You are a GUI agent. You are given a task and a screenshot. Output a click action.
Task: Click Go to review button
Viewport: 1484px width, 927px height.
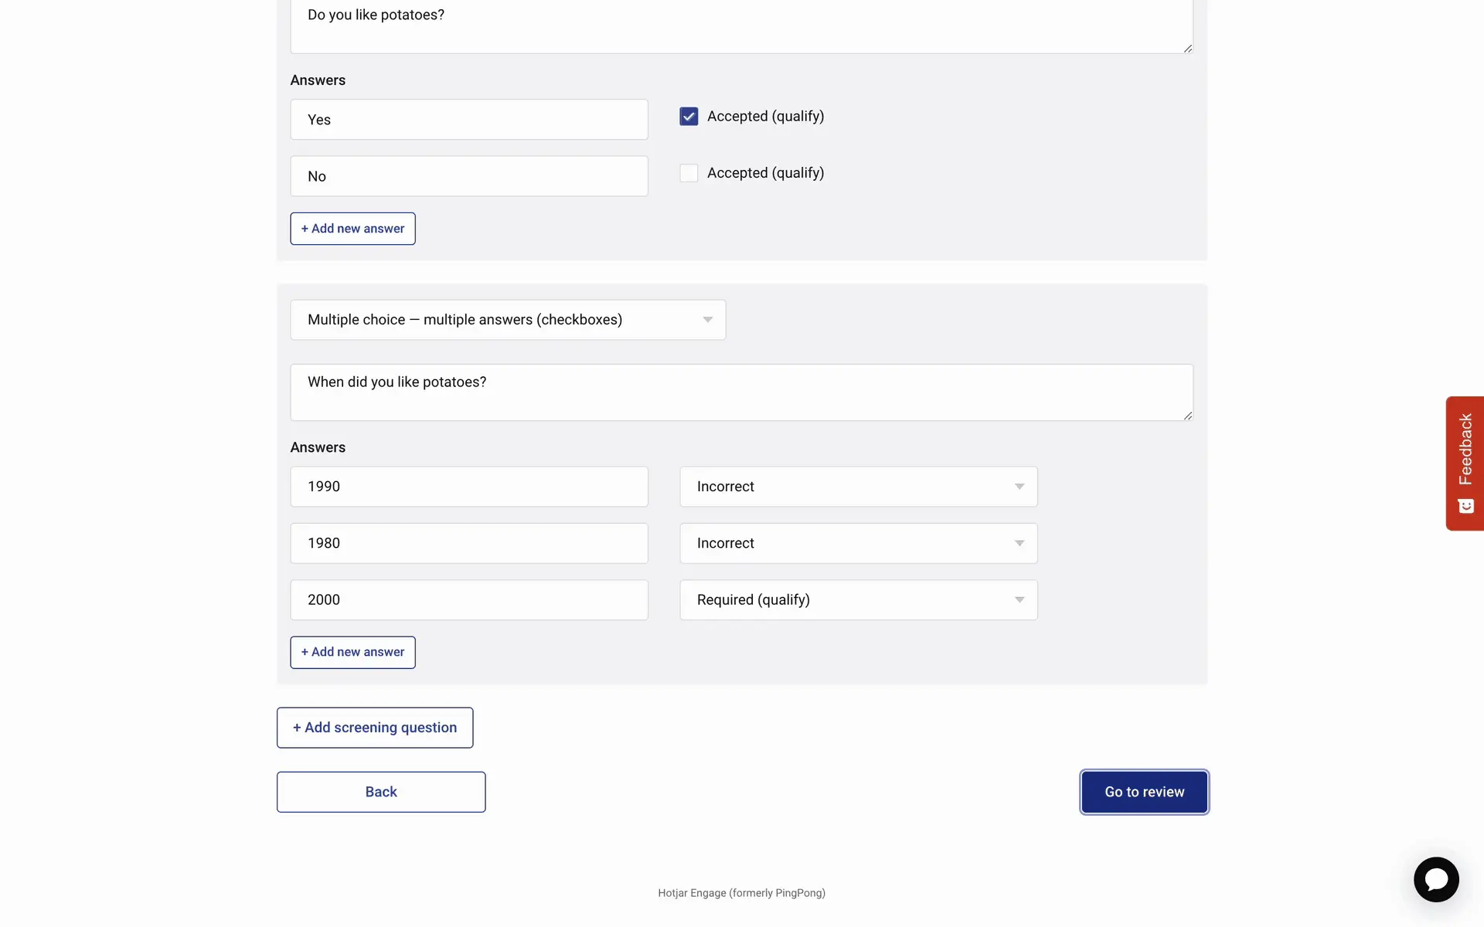pyautogui.click(x=1144, y=792)
